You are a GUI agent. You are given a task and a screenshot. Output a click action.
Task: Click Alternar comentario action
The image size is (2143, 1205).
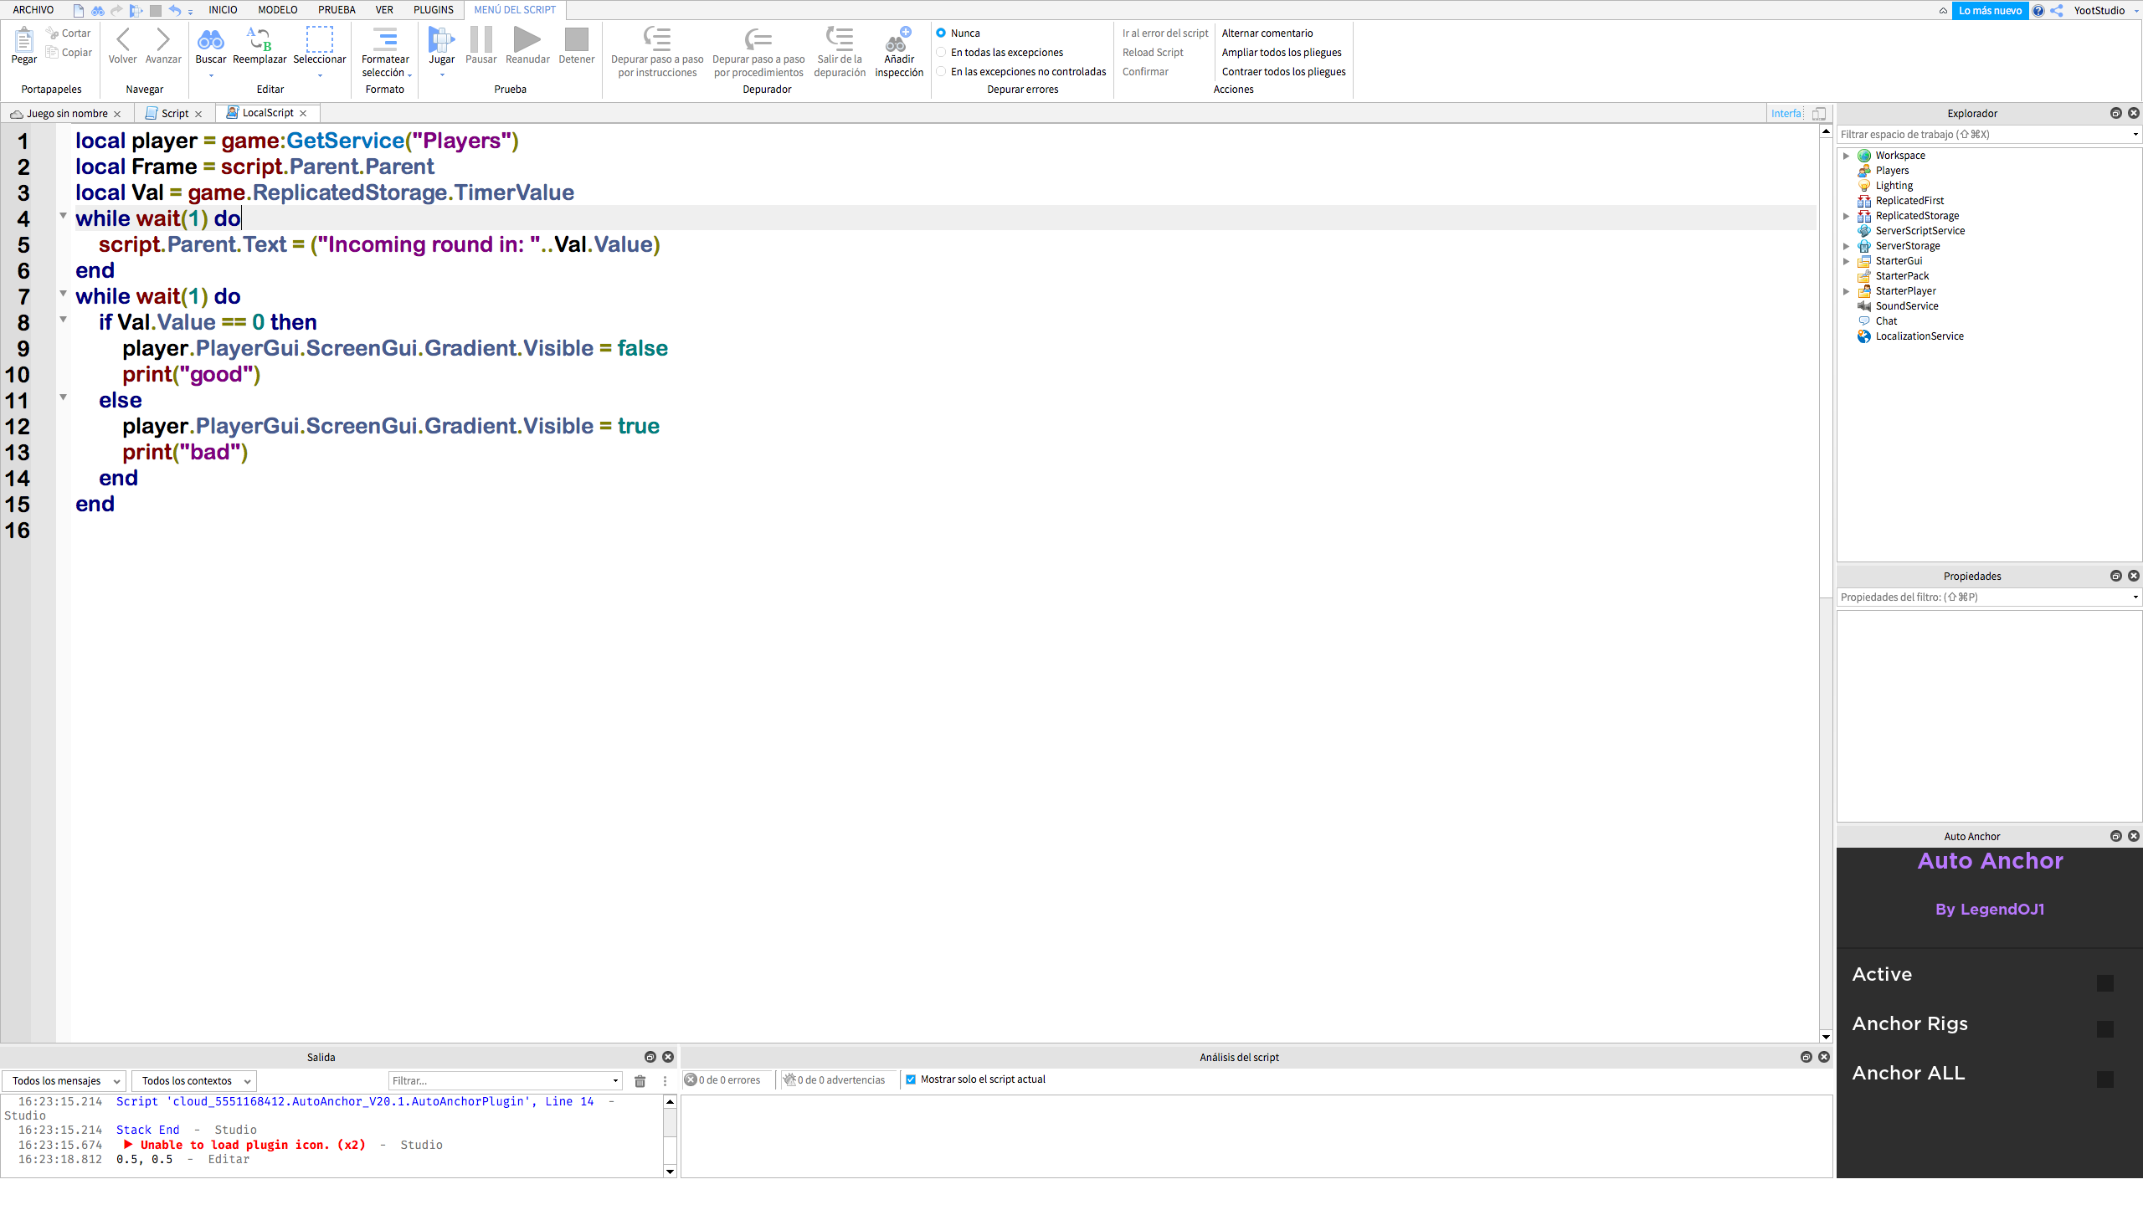pyautogui.click(x=1267, y=33)
